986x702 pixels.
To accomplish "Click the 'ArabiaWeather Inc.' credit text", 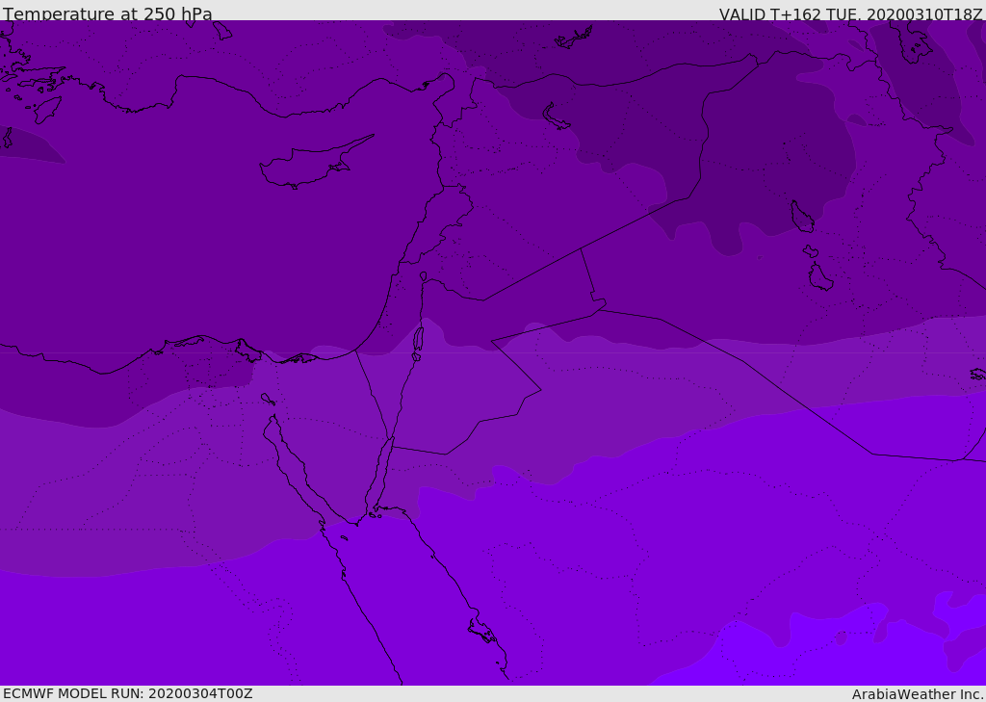I will point(918,694).
